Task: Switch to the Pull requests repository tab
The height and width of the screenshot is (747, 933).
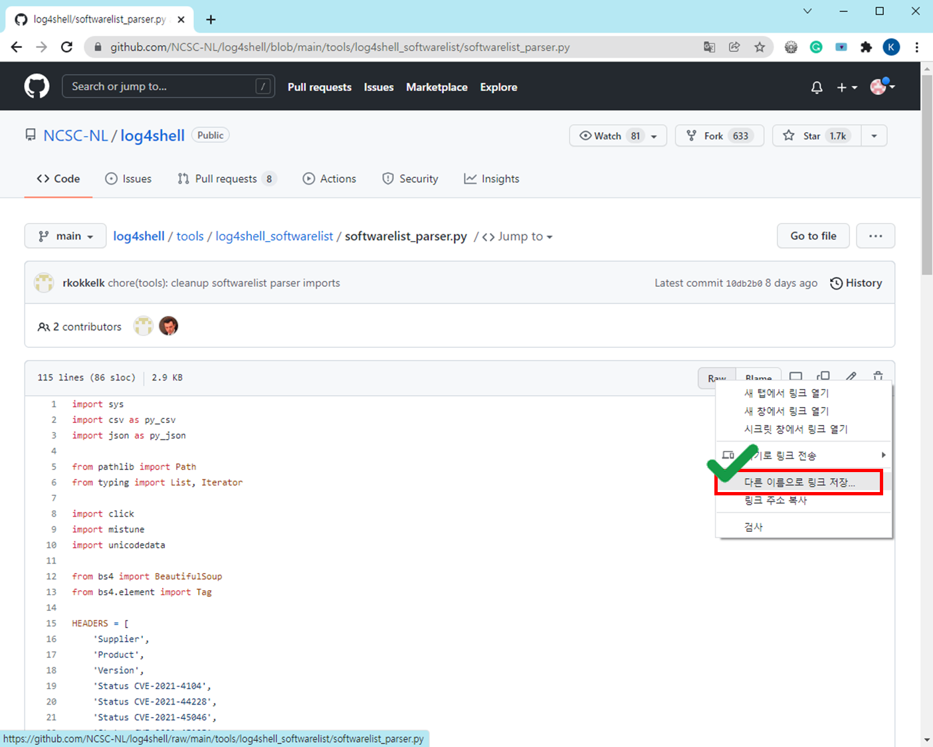Action: click(x=227, y=179)
